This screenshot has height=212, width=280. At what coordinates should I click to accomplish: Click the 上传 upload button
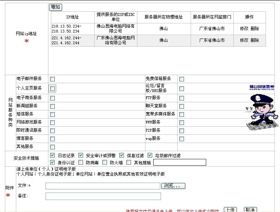tap(230, 210)
